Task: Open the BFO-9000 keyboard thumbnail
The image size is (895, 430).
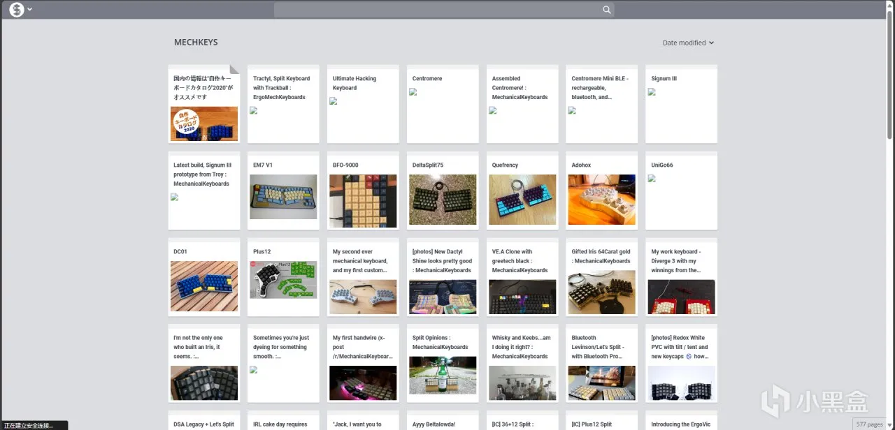Action: [363, 201]
